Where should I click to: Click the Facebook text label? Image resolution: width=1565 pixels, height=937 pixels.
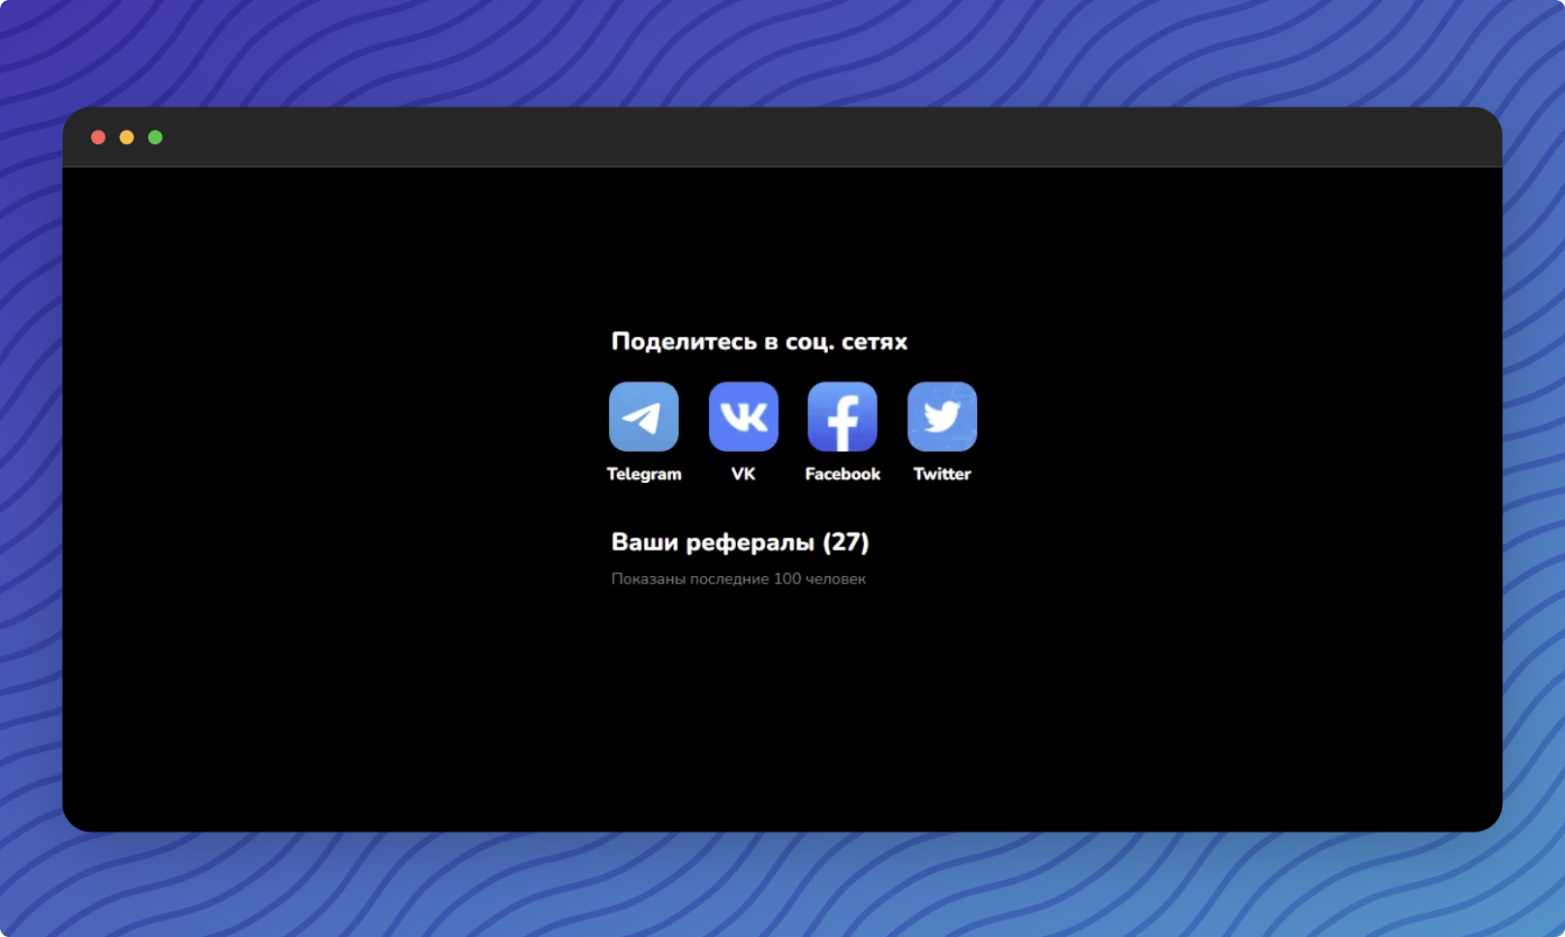tap(843, 474)
